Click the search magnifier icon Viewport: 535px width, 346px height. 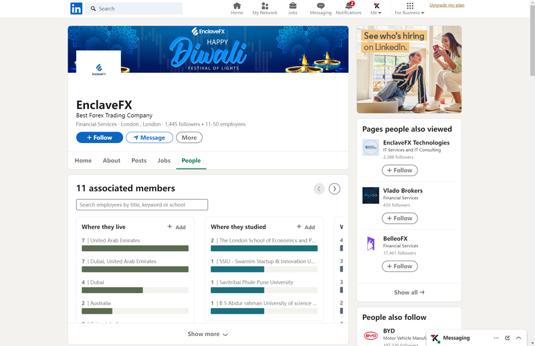point(93,9)
